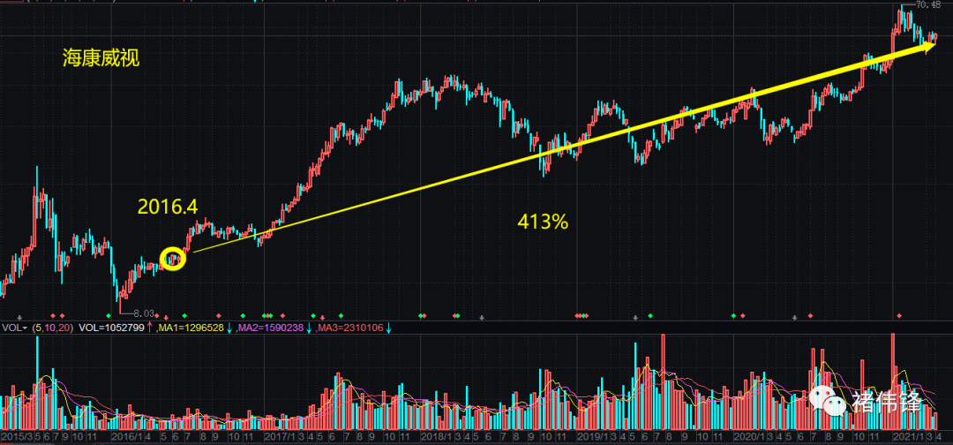Click the 413% gain annotation
953x445 pixels.
coord(542,222)
